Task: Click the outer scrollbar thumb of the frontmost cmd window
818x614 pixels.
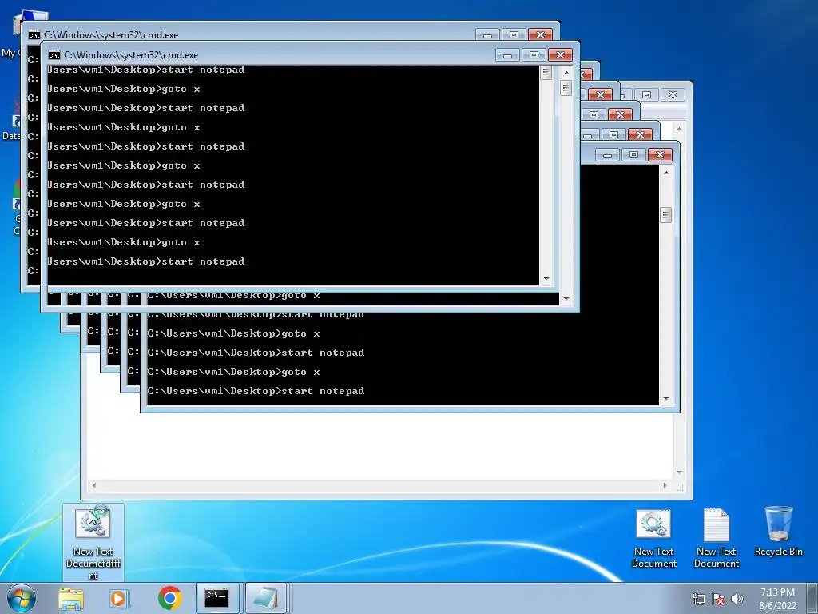Action: (566, 88)
